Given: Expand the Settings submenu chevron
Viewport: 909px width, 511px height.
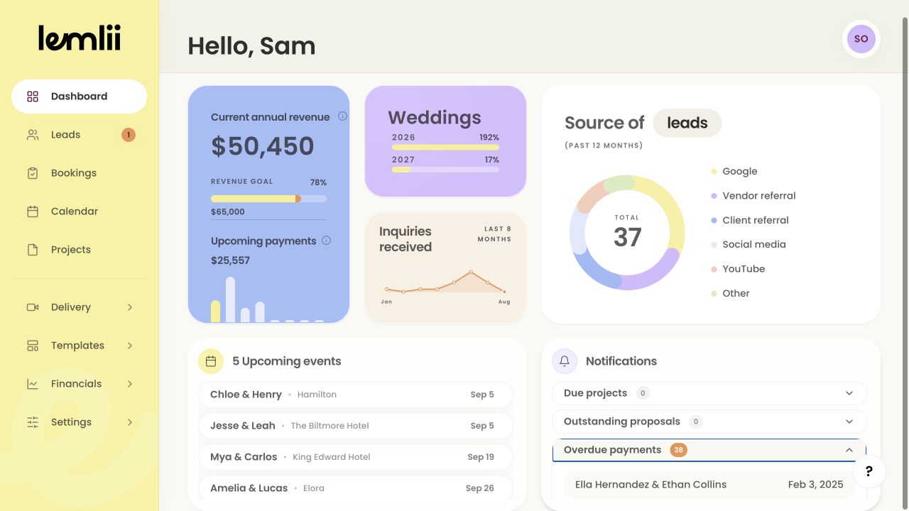Looking at the screenshot, I should click(130, 422).
